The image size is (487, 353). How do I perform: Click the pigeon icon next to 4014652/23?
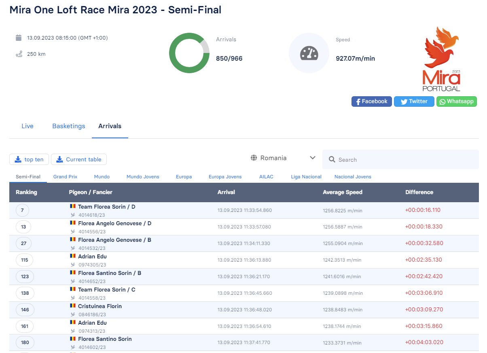click(x=73, y=281)
